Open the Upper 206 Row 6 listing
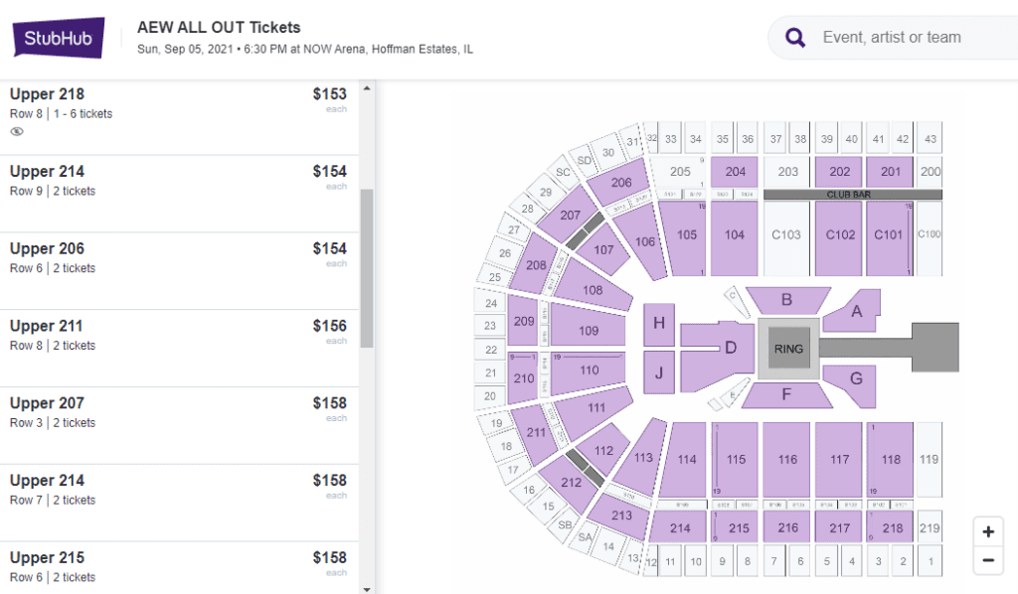This screenshot has height=594, width=1018. [x=179, y=270]
